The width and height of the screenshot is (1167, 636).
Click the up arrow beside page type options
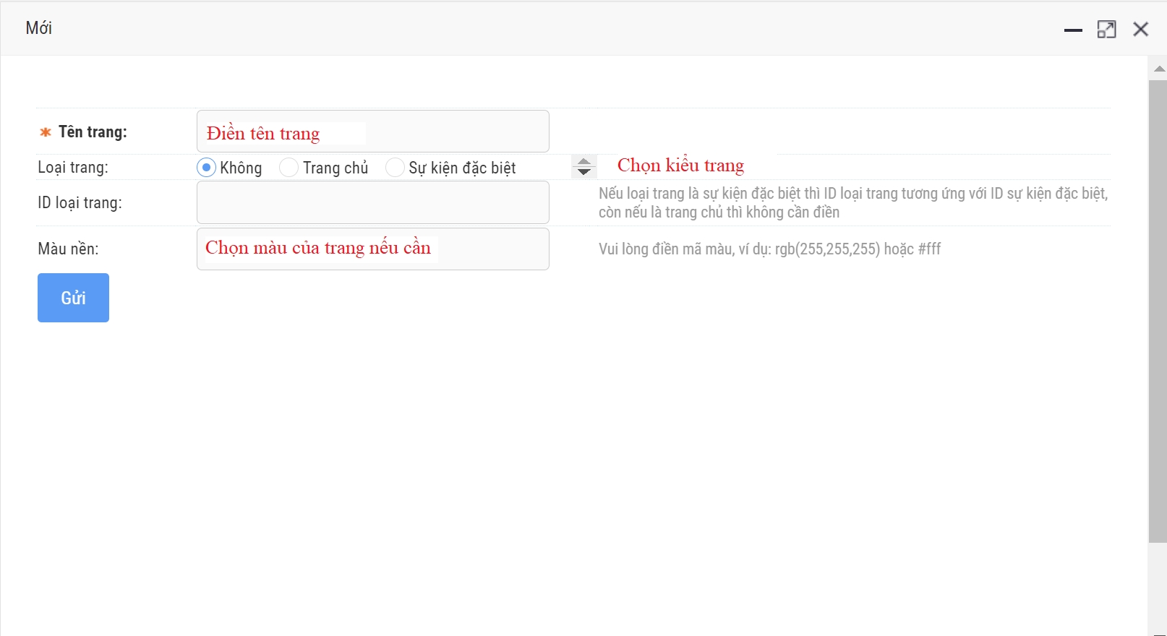pyautogui.click(x=584, y=161)
